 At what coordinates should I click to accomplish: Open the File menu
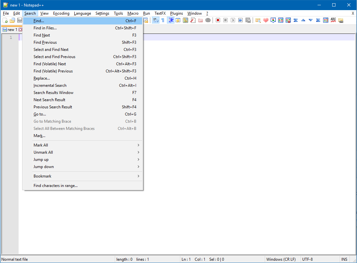tap(6, 13)
